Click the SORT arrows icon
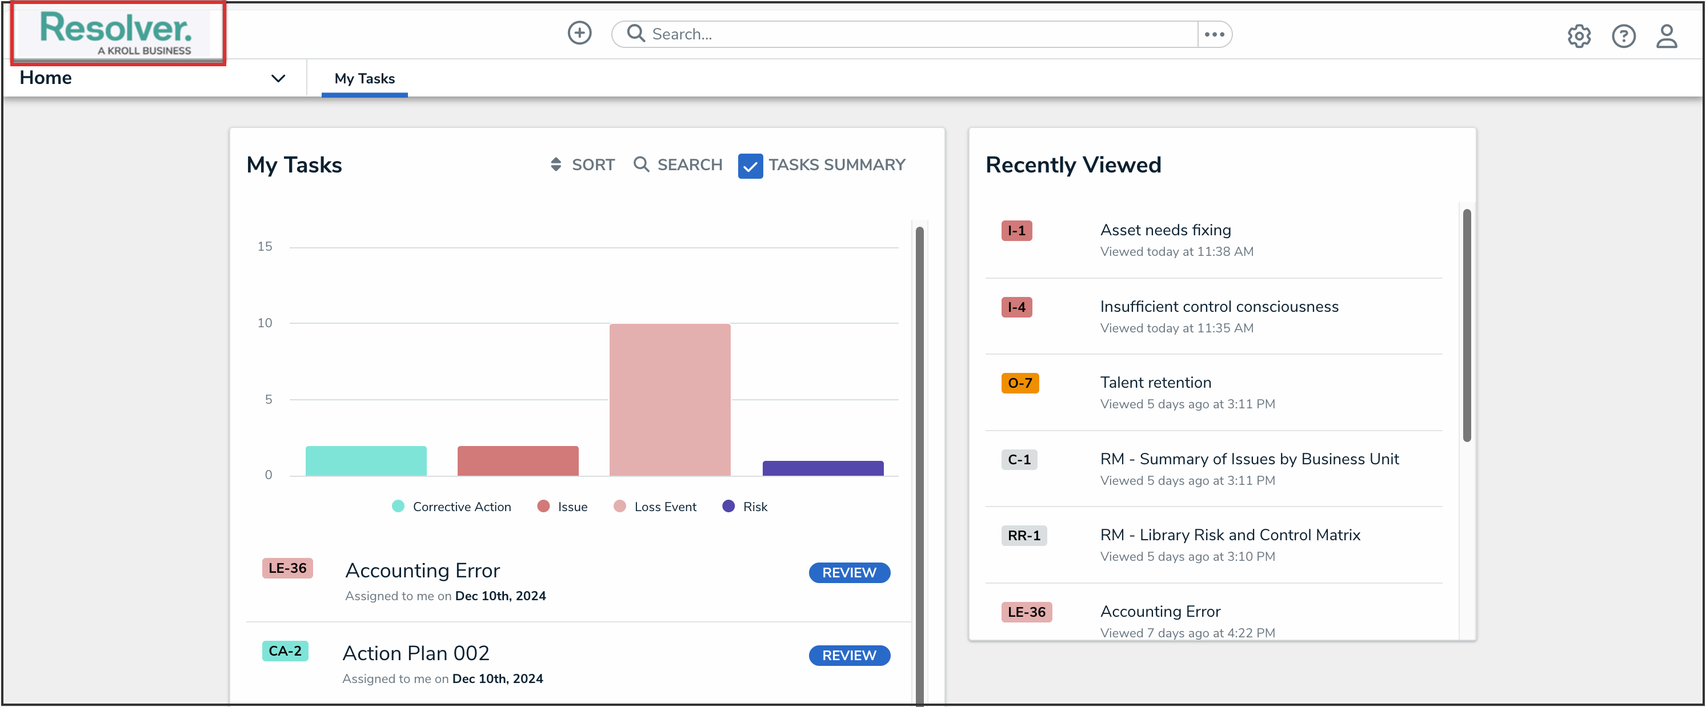The image size is (1706, 707). click(x=556, y=164)
